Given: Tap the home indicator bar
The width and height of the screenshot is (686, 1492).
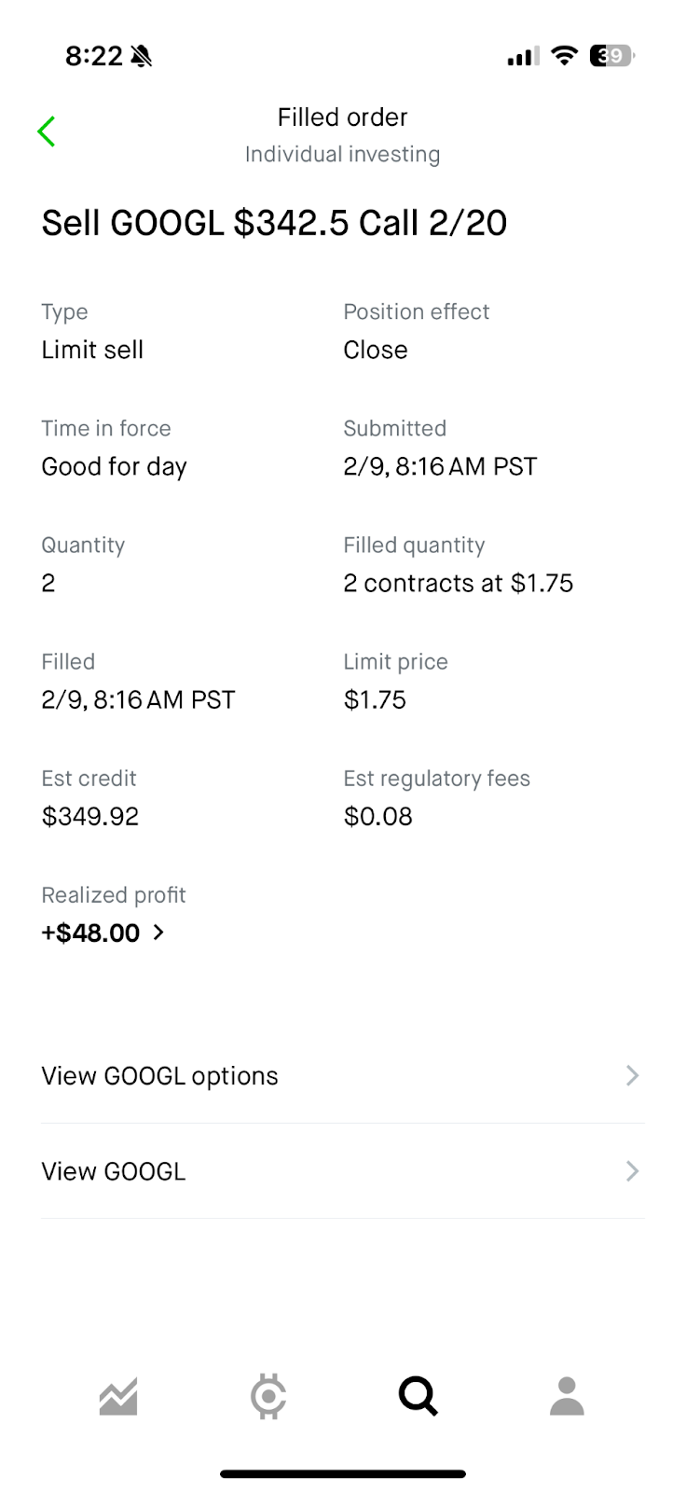Looking at the screenshot, I should pyautogui.click(x=342, y=1474).
